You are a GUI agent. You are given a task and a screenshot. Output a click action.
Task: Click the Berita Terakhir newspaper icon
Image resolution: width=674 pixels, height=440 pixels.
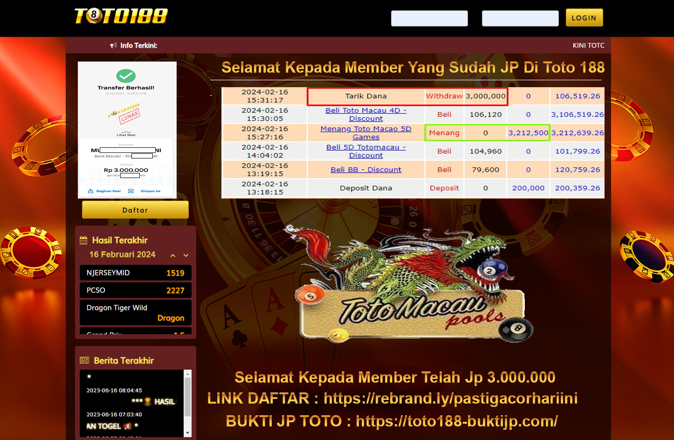pos(84,360)
